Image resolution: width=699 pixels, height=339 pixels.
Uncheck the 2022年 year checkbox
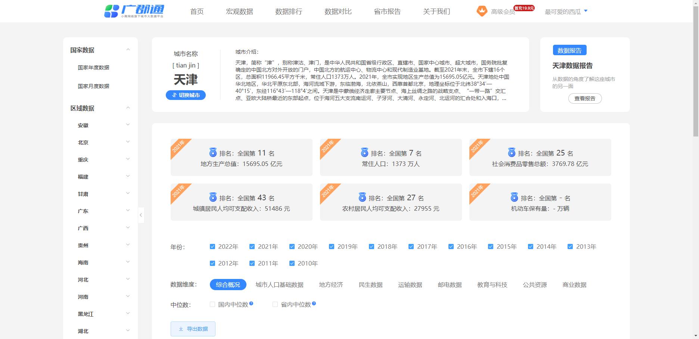[x=212, y=246]
